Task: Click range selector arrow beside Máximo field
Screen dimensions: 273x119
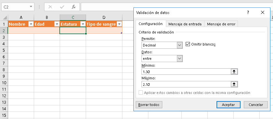Action: [x=234, y=85]
